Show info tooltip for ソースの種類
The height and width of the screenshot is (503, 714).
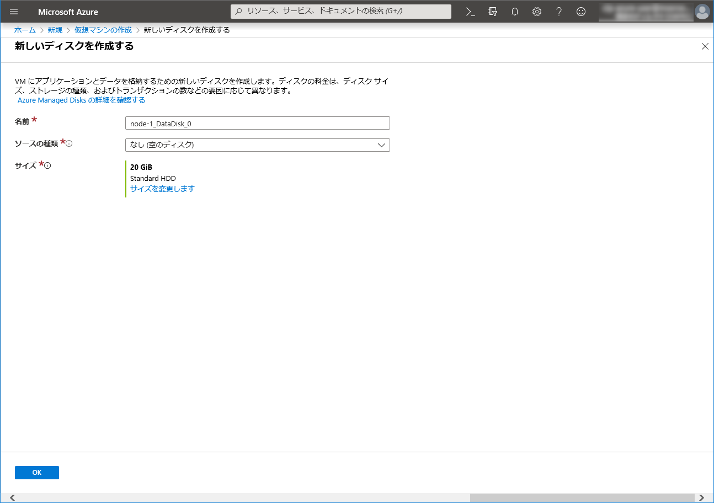click(70, 143)
